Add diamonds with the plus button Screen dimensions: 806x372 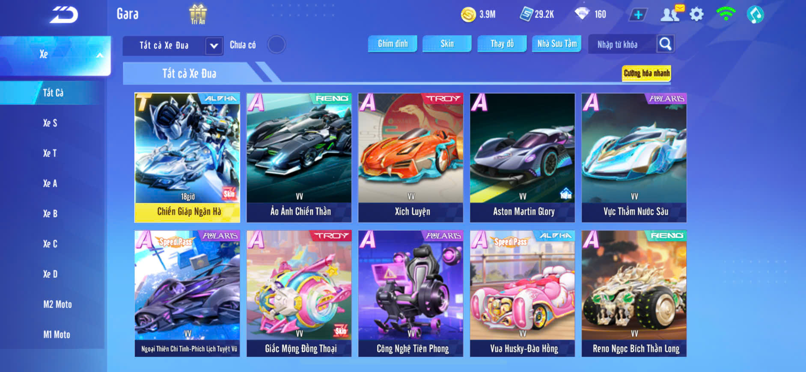[638, 15]
